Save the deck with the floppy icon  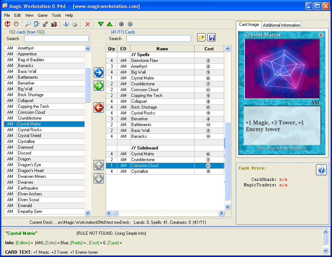(x=212, y=38)
